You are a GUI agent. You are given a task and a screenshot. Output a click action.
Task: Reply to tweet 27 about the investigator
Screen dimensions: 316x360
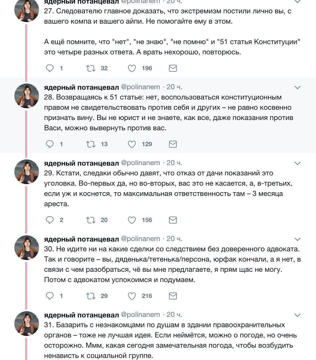[x=50, y=68]
